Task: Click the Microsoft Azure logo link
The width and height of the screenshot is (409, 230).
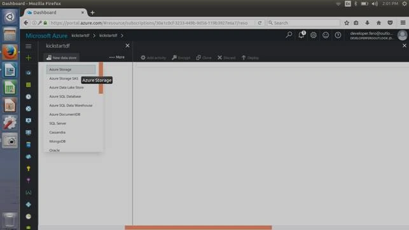Action: [46, 36]
